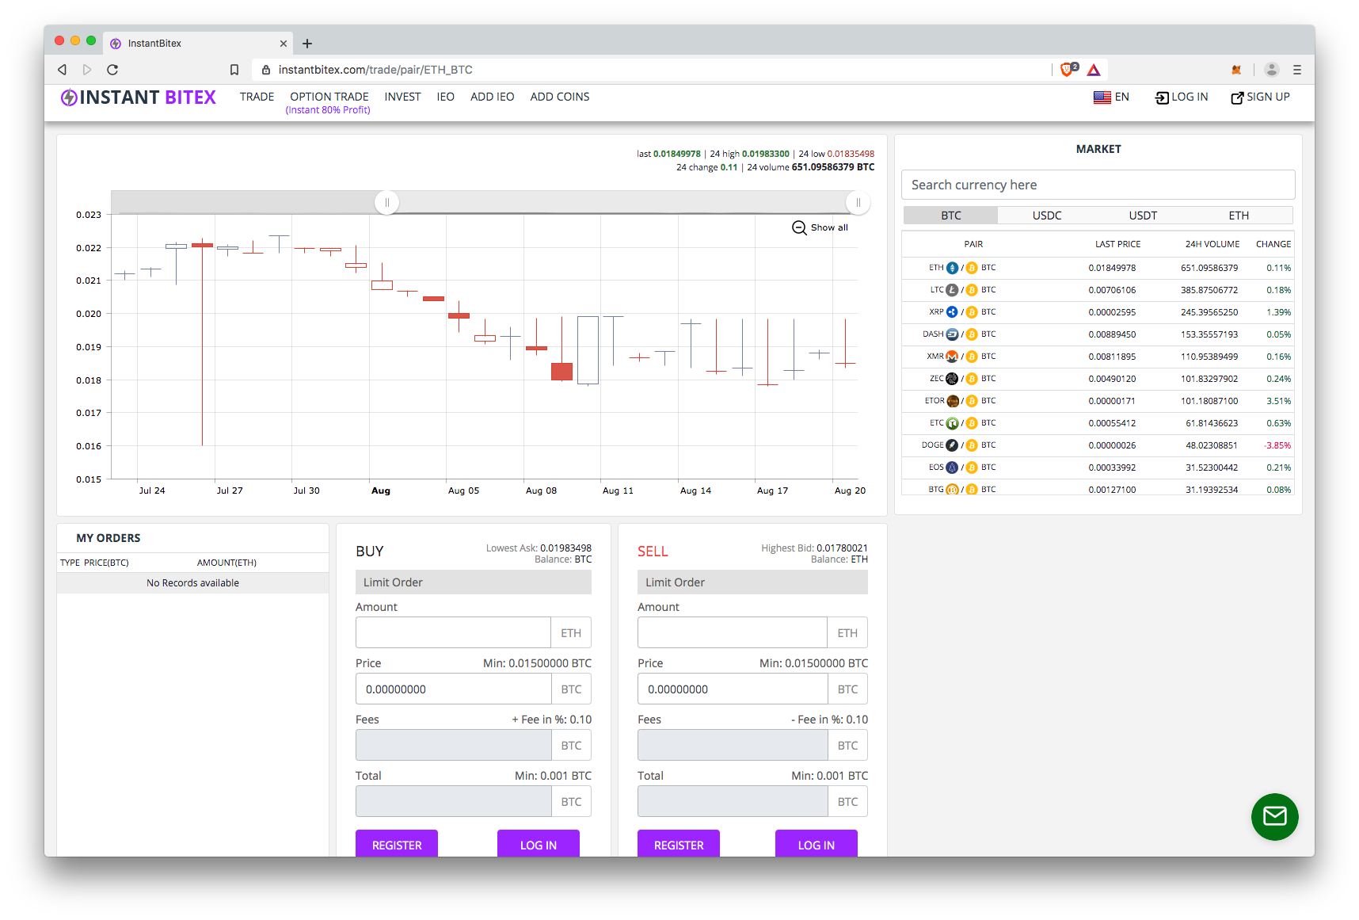The width and height of the screenshot is (1359, 920).
Task: Click the browser address bar URL
Action: click(x=375, y=70)
